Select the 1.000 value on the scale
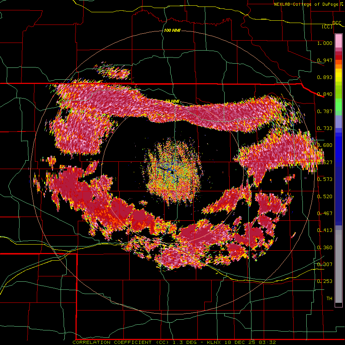The width and height of the screenshot is (345, 345). 325,43
